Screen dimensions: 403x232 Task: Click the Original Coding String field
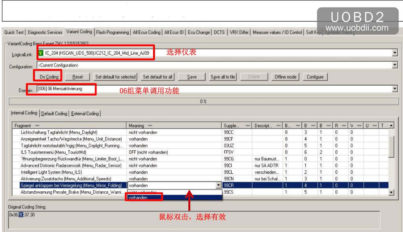click(194, 220)
